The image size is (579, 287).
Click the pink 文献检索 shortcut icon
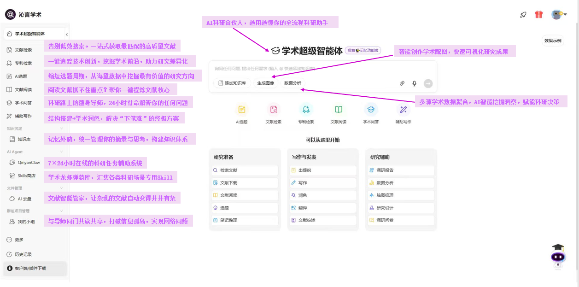[274, 109]
